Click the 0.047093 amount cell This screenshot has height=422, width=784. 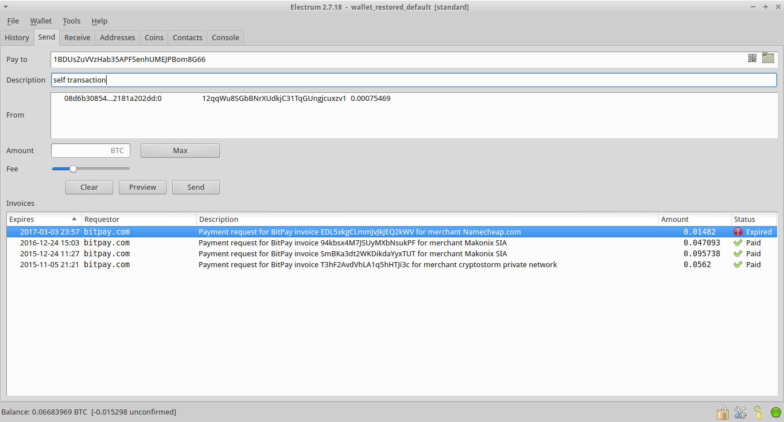[x=701, y=243]
